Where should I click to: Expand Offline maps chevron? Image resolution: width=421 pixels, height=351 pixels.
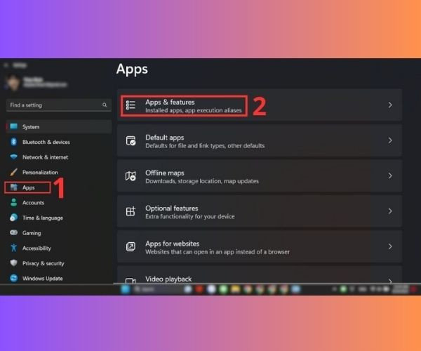point(390,176)
